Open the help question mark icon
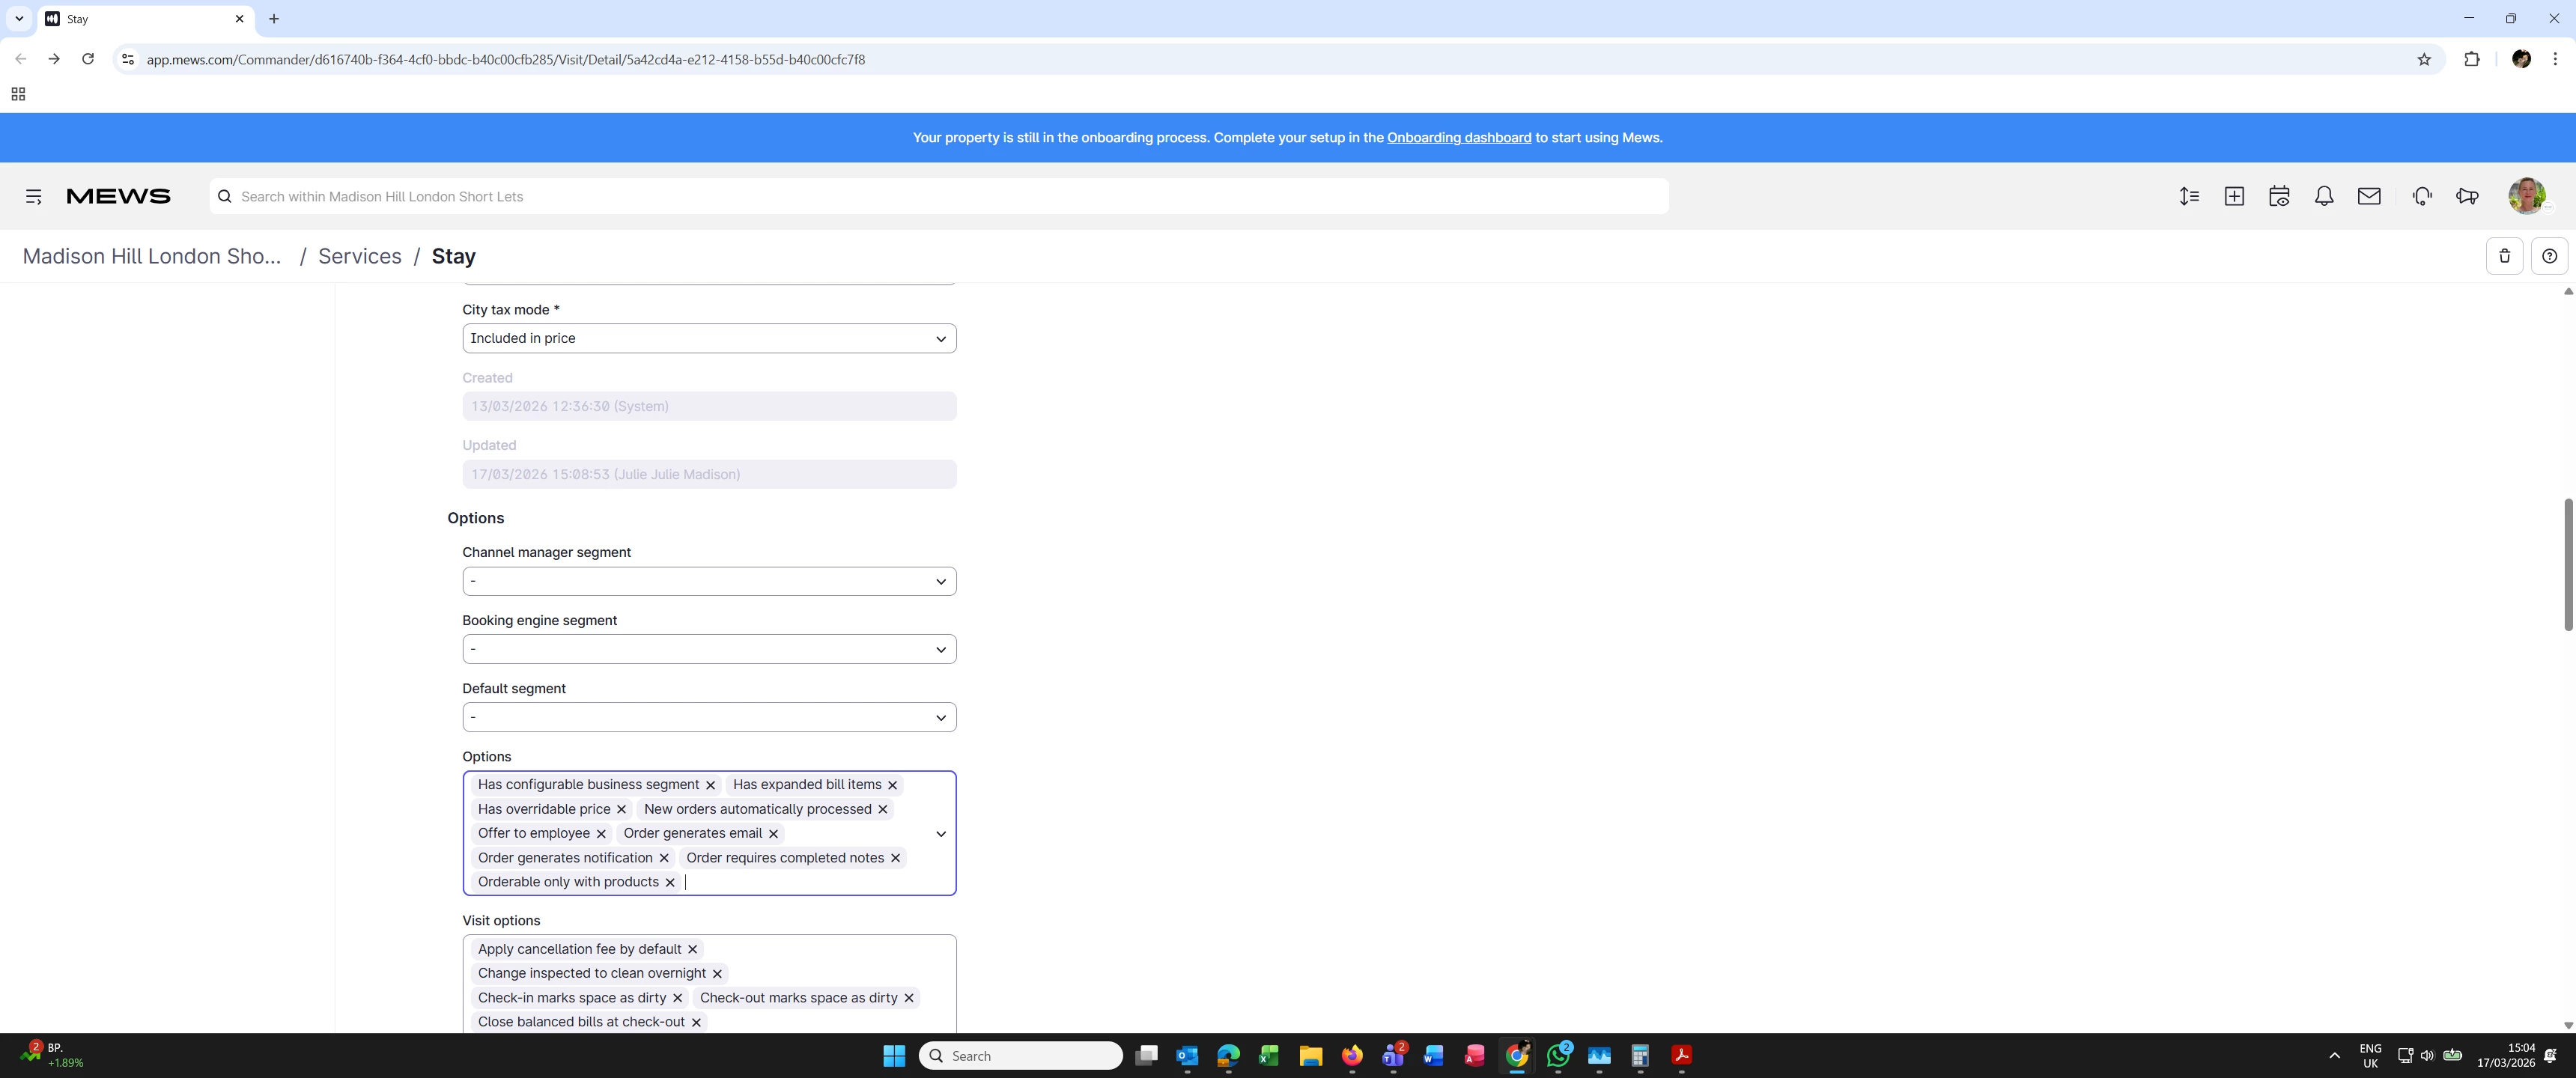The image size is (2576, 1078). [2549, 256]
